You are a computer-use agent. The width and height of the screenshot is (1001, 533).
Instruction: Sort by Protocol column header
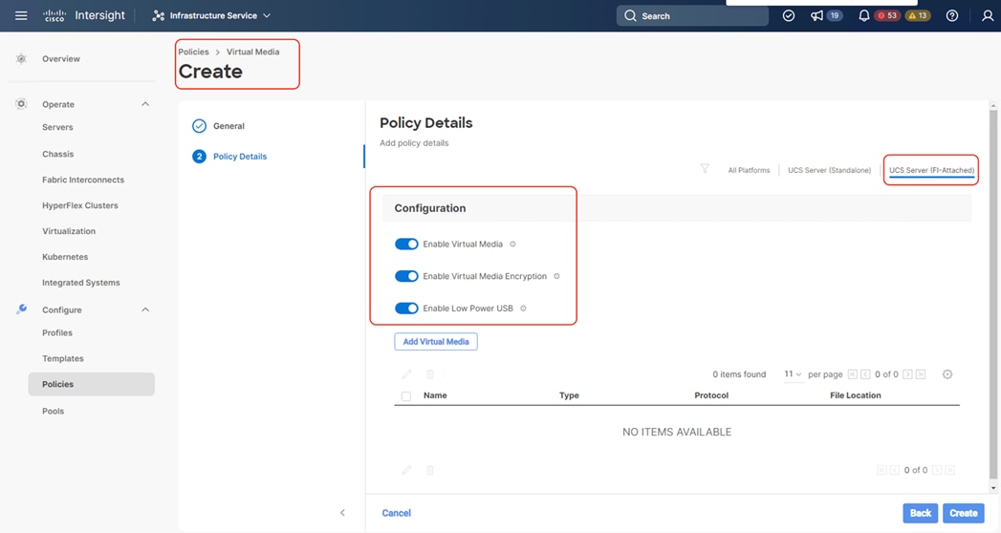pyautogui.click(x=711, y=395)
